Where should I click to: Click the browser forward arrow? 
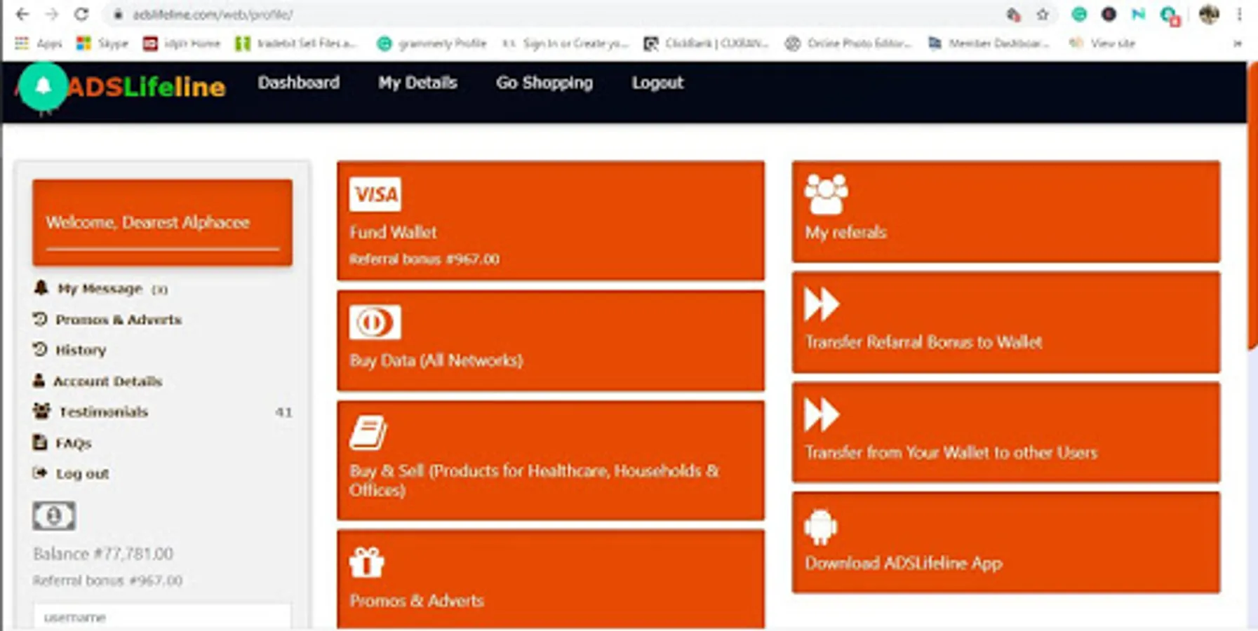(52, 14)
